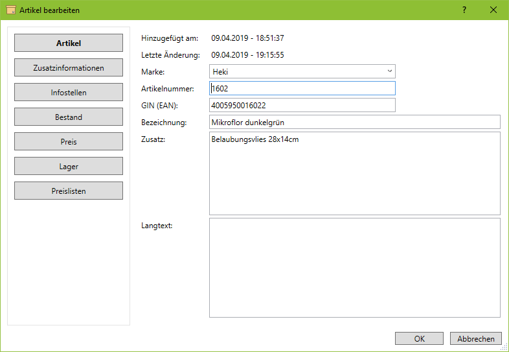This screenshot has height=352, width=509.
Task: Open the Lager section
Action: pyautogui.click(x=69, y=167)
